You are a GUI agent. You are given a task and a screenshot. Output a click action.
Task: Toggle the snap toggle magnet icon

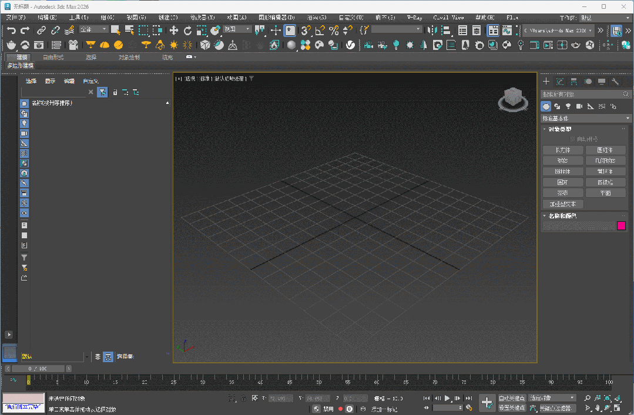click(306, 31)
